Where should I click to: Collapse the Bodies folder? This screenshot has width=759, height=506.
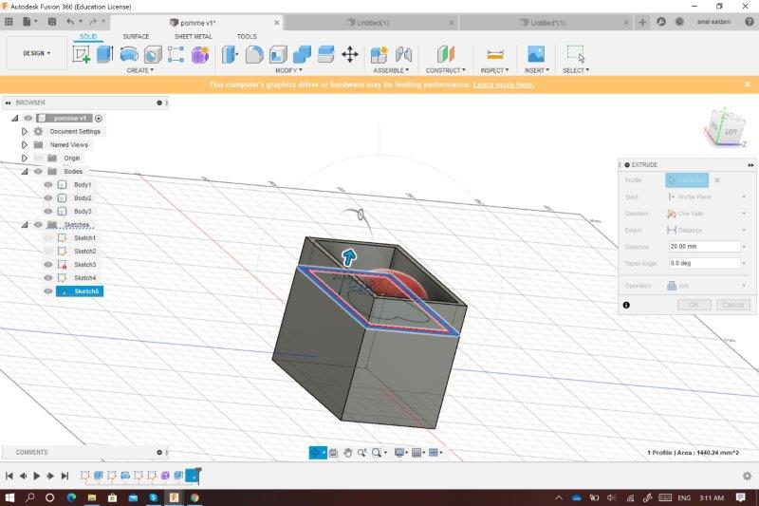(x=25, y=172)
